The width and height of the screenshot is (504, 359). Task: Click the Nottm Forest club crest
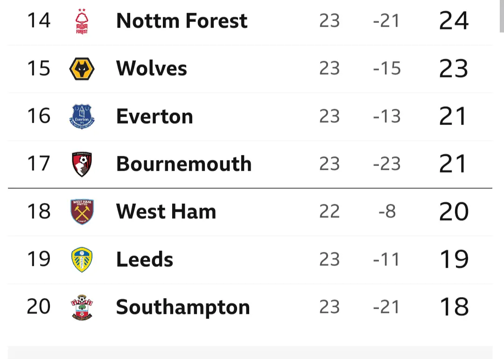click(x=82, y=21)
